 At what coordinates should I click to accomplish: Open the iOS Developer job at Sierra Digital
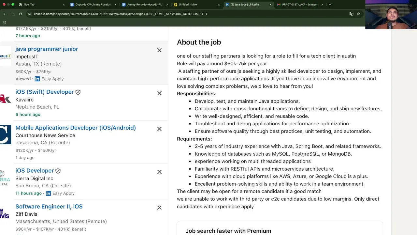pyautogui.click(x=35, y=171)
